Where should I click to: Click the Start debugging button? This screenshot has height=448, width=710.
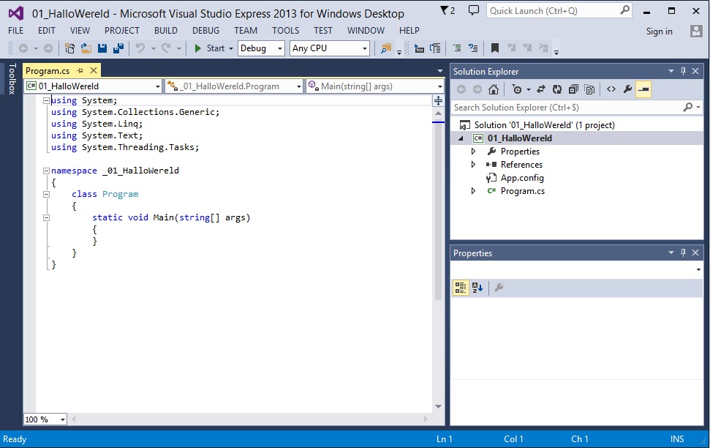pos(210,48)
